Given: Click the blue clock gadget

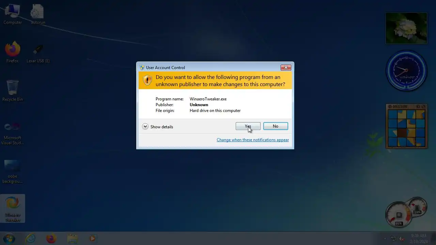Looking at the screenshot, I should [x=406, y=71].
